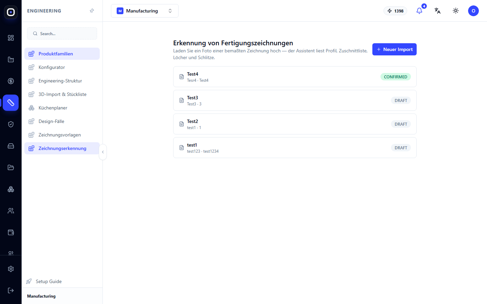Open the shield check icon in the left rail
The height and width of the screenshot is (304, 487).
(x=11, y=124)
